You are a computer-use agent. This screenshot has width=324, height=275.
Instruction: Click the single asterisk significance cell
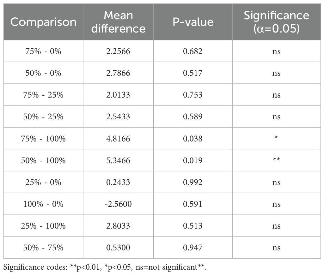click(x=276, y=139)
